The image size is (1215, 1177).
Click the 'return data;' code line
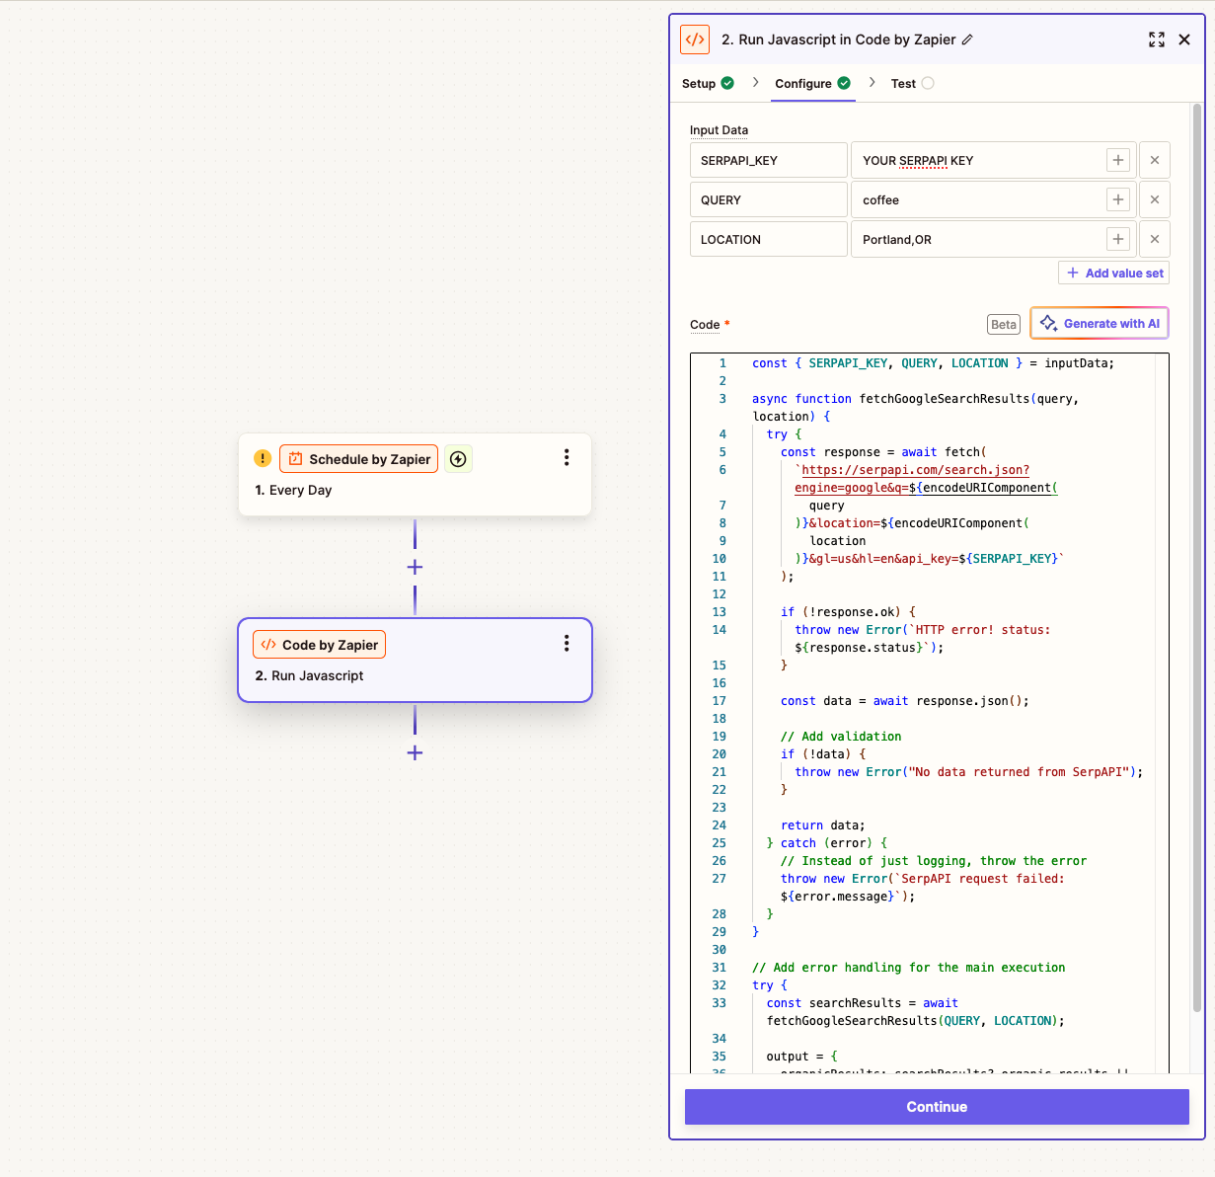pyautogui.click(x=822, y=825)
